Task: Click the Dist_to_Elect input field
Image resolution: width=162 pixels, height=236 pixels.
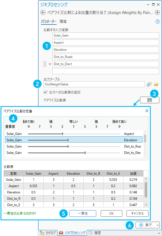Action: pyautogui.click(x=106, y=64)
